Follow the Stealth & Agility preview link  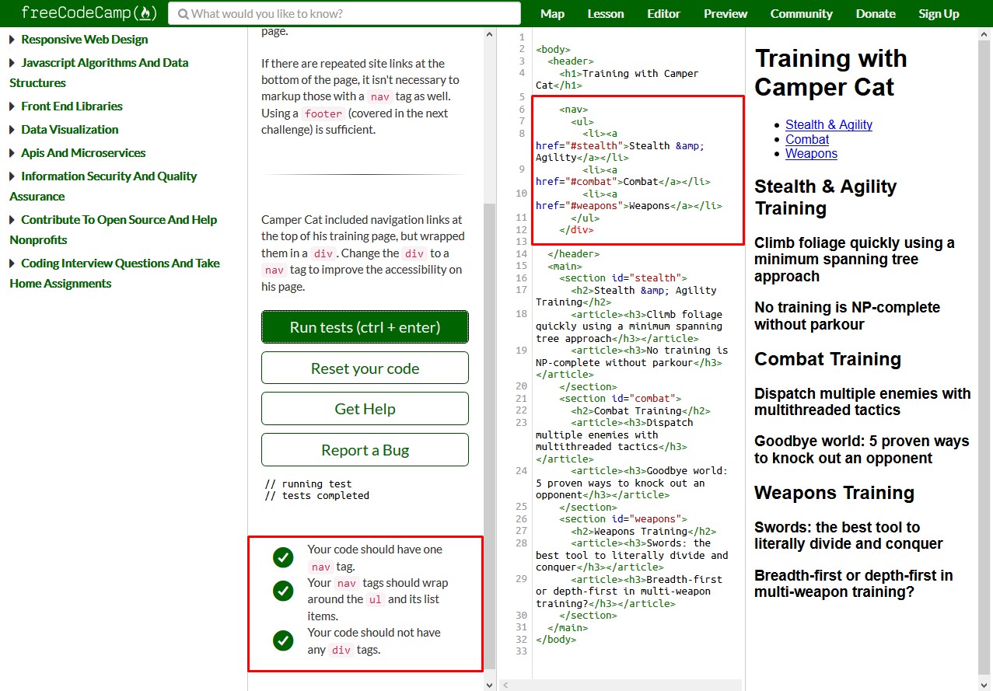(829, 124)
